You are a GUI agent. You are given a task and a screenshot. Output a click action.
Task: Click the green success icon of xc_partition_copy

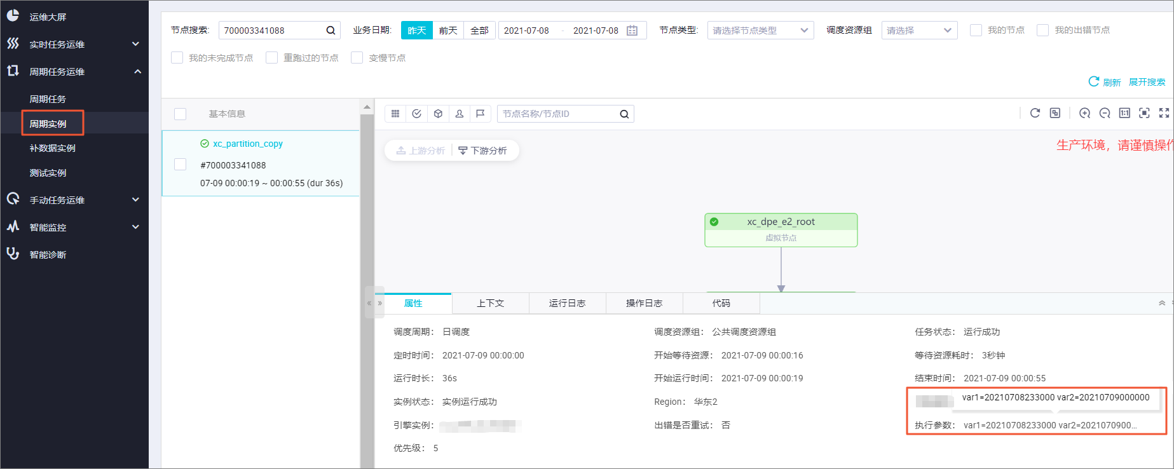[205, 144]
